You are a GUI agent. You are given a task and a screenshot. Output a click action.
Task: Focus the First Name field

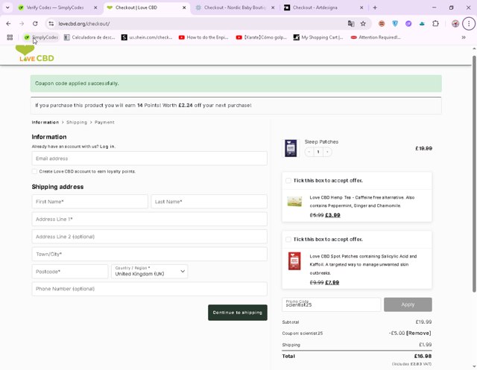pyautogui.click(x=89, y=202)
